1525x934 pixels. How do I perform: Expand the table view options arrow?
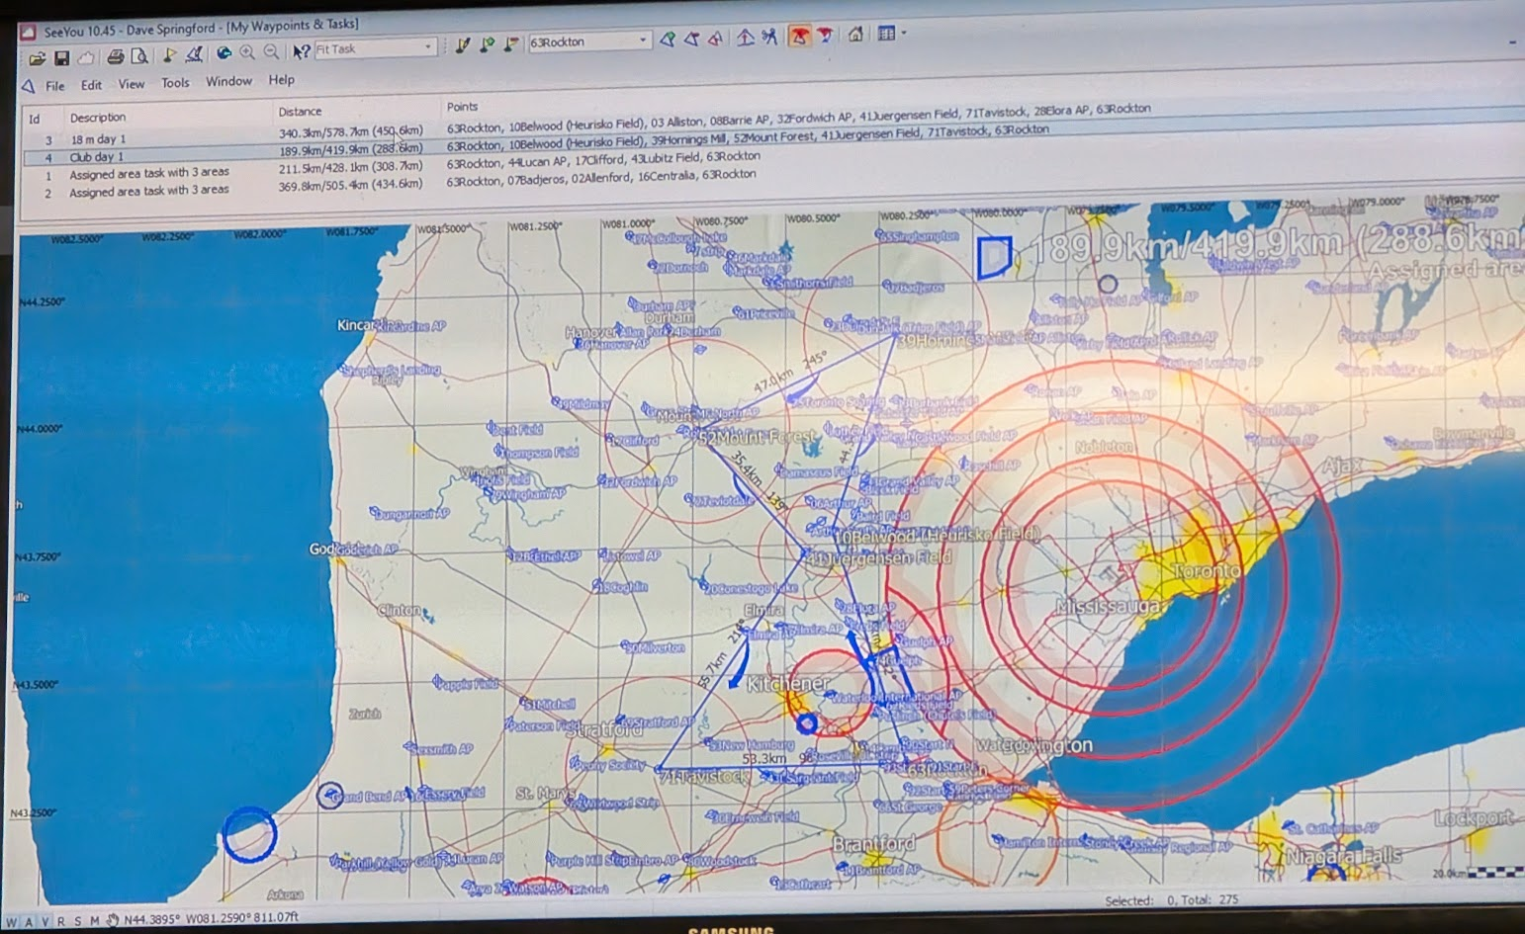tap(904, 34)
